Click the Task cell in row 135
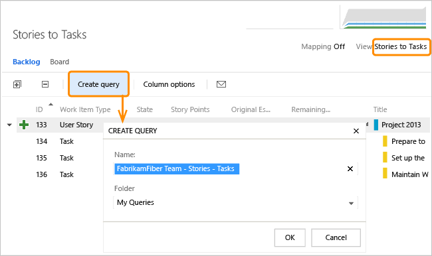This screenshot has height=256, width=432. click(66, 158)
